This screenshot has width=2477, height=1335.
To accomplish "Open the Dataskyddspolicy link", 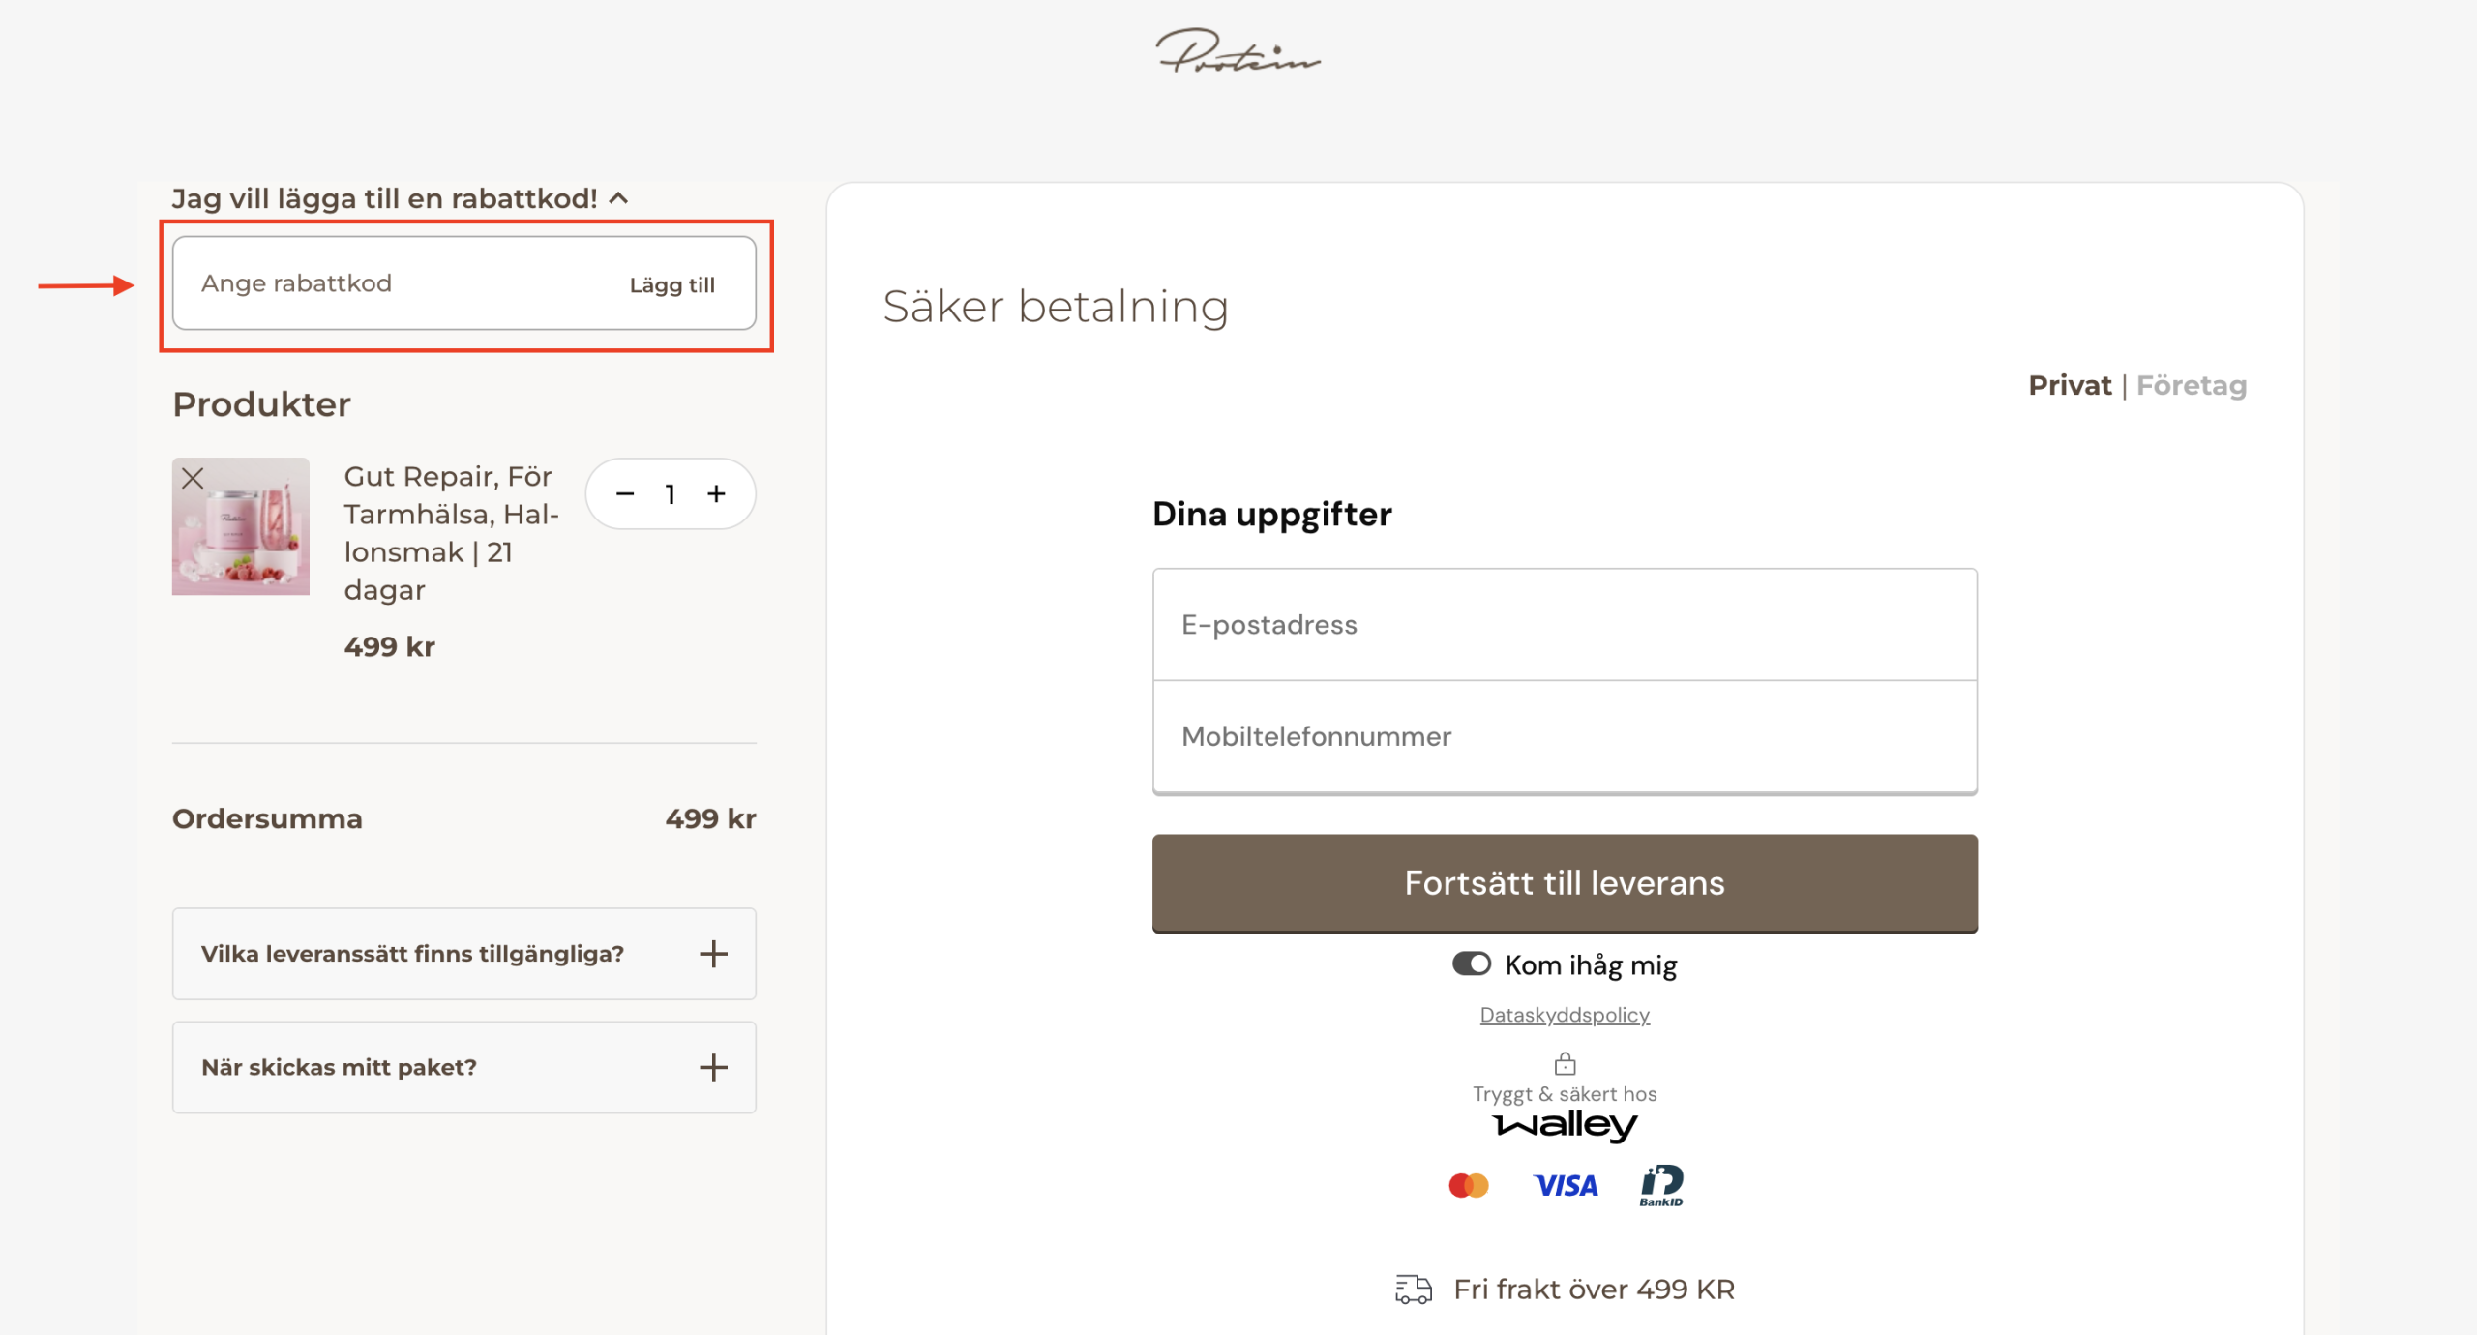I will point(1565,1015).
